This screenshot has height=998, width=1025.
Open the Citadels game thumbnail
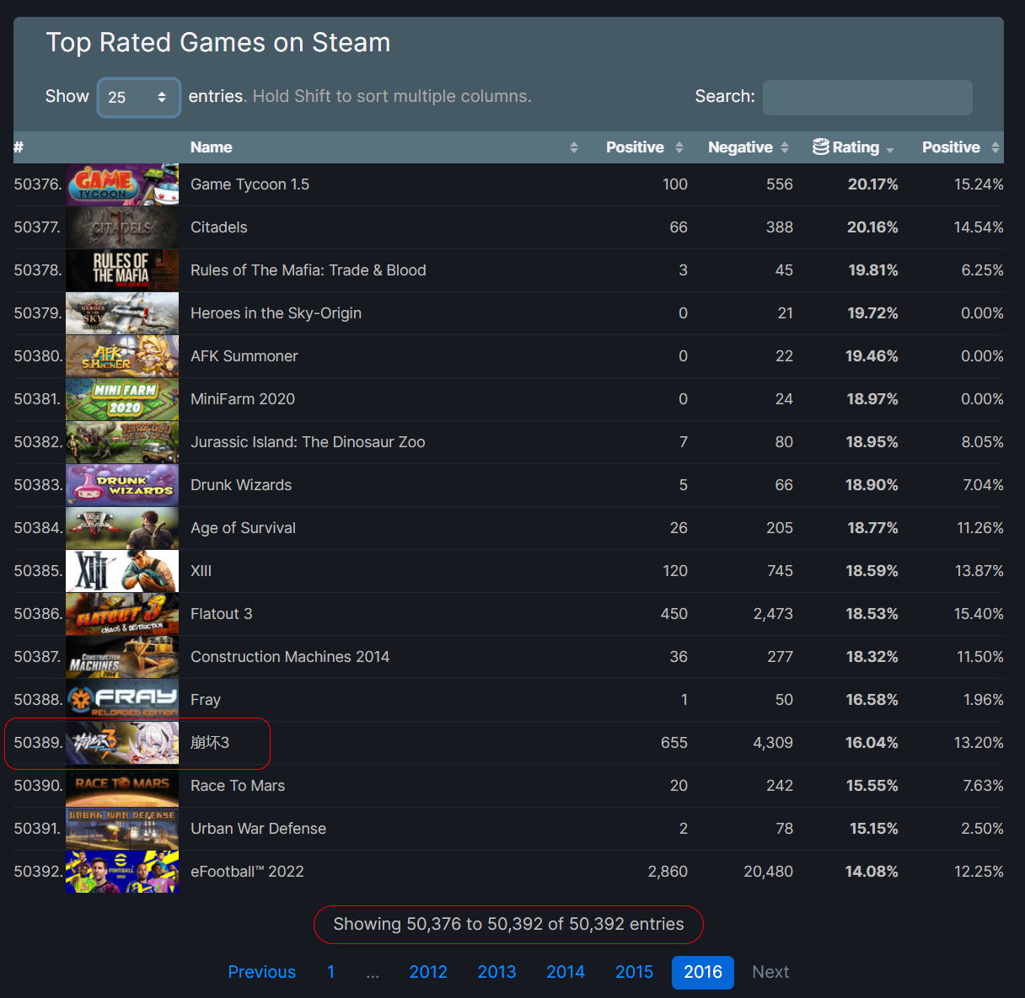click(x=122, y=227)
